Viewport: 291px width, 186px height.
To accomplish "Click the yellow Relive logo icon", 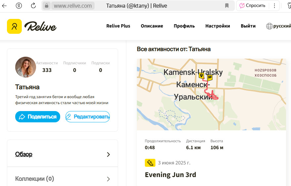I will (x=14, y=26).
